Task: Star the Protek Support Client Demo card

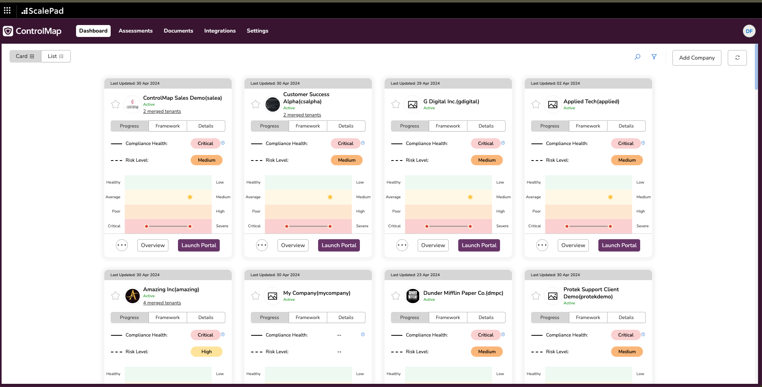Action: tap(536, 296)
